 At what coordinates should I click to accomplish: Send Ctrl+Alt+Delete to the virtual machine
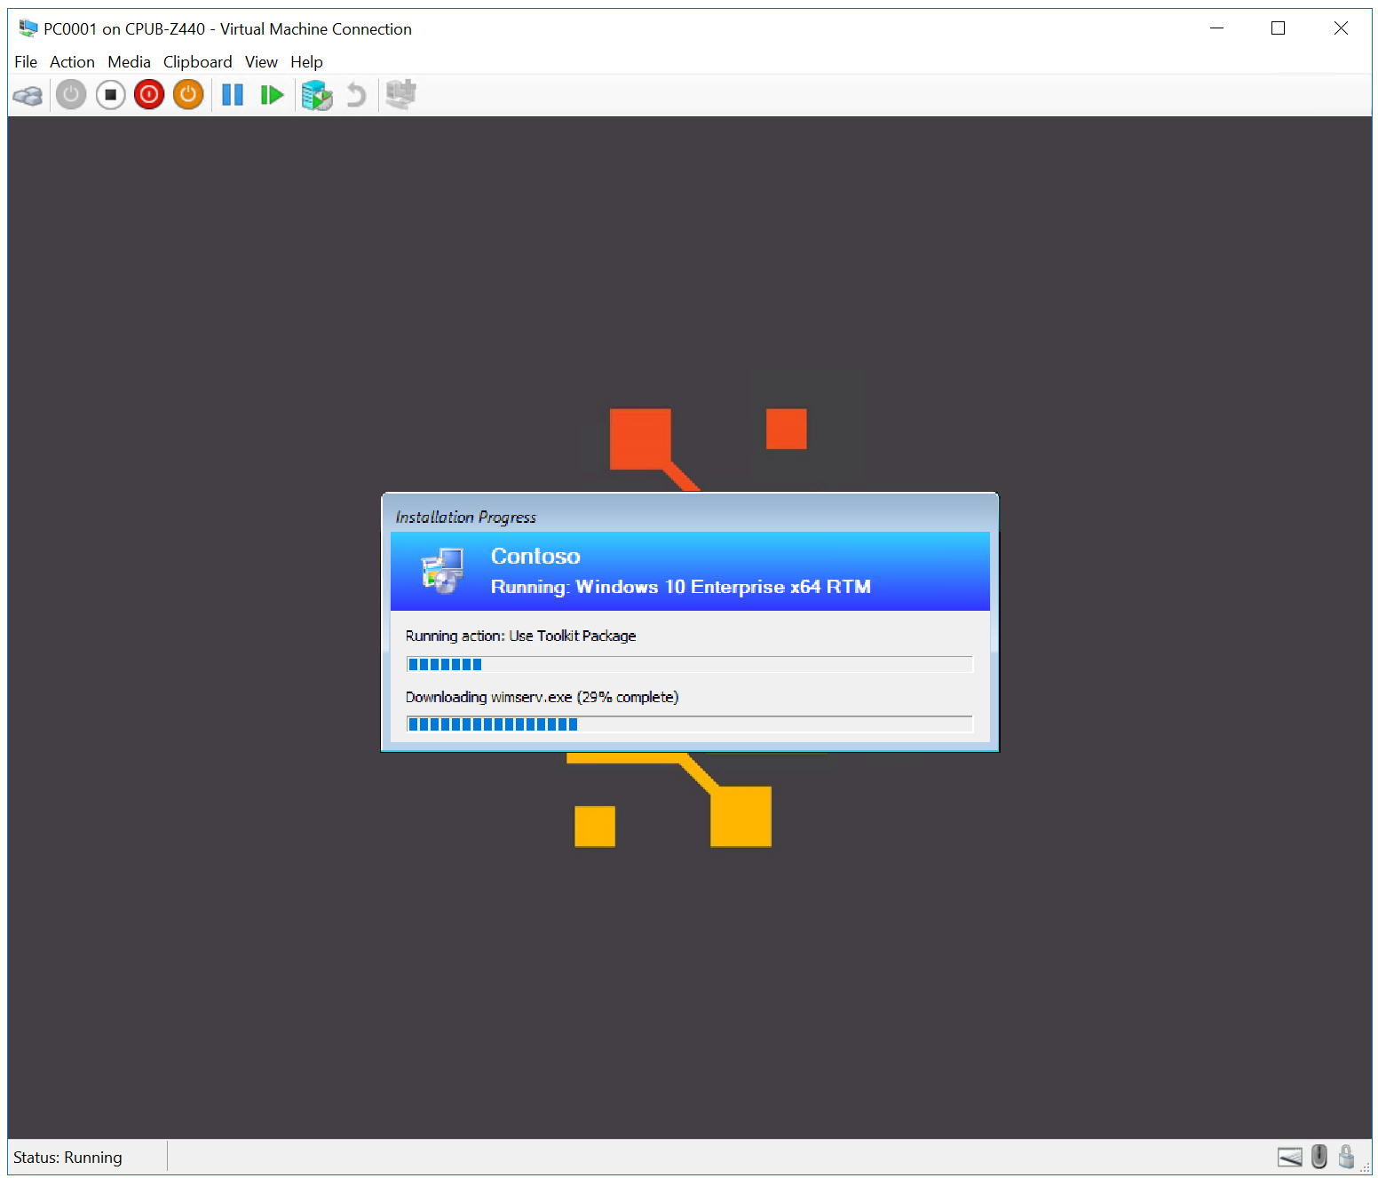28,95
